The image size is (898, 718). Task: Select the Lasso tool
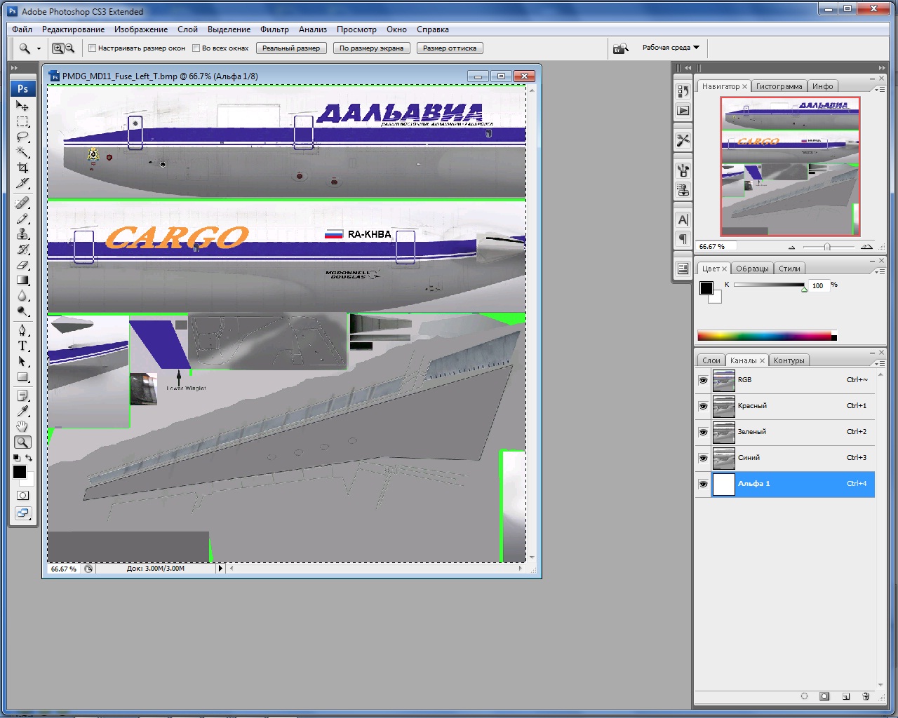22,137
